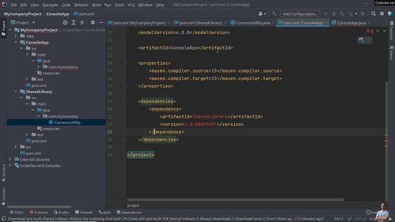Image resolution: width=395 pixels, height=222 pixels.
Task: Click the Run triangle icon
Action: (x=326, y=14)
